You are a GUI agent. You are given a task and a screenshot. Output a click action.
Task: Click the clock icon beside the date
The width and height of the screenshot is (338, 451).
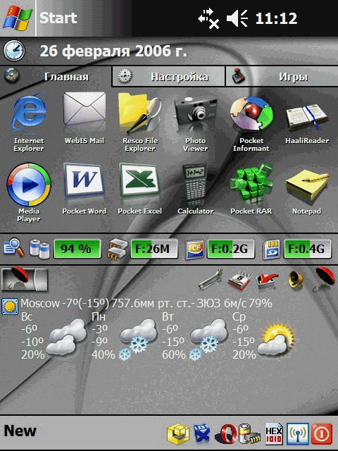click(14, 51)
